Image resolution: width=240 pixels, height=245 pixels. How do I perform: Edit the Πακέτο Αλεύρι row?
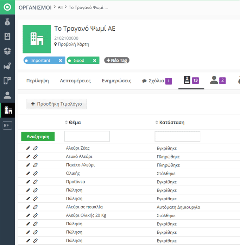28,165
